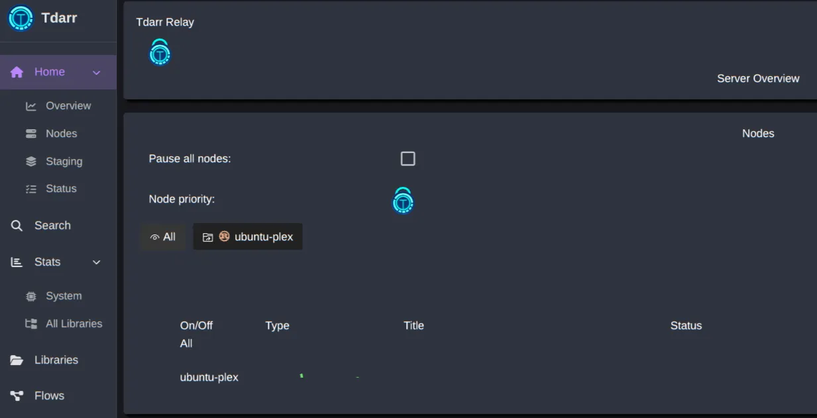
Task: Click the Libraries folder icon
Action: (x=17, y=360)
